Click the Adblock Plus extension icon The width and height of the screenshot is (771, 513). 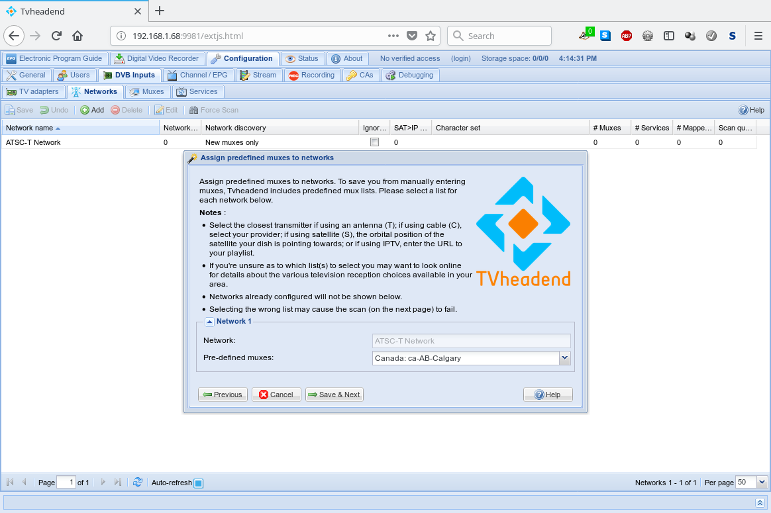click(x=626, y=36)
